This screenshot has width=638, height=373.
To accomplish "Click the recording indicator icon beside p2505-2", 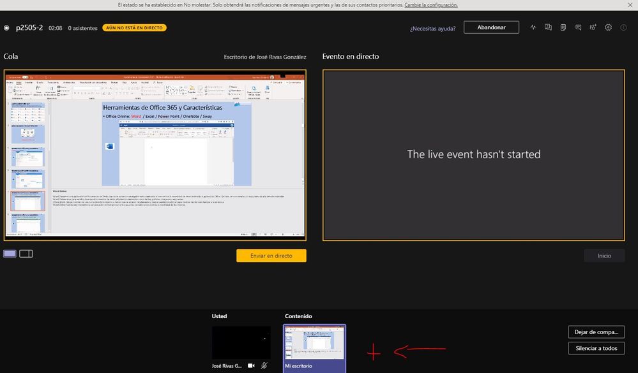I will point(6,28).
